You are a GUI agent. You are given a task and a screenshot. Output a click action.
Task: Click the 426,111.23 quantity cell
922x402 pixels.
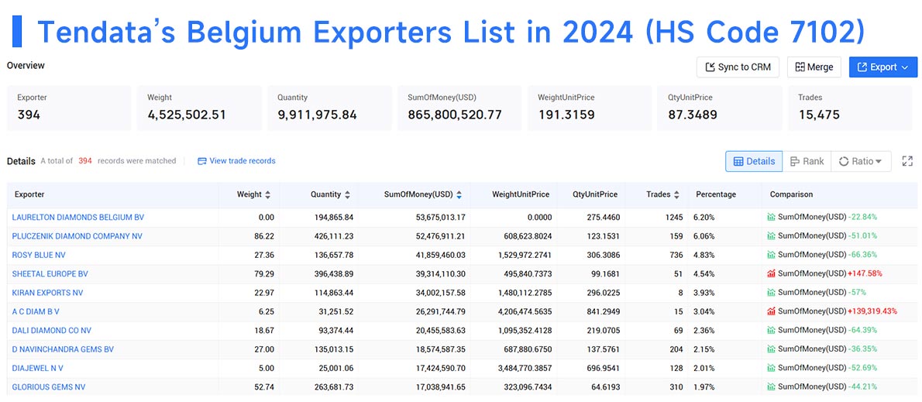[x=333, y=236]
